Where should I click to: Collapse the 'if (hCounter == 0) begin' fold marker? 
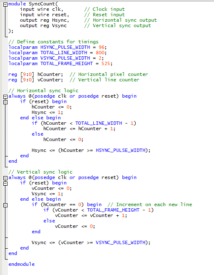[x=5, y=205]
